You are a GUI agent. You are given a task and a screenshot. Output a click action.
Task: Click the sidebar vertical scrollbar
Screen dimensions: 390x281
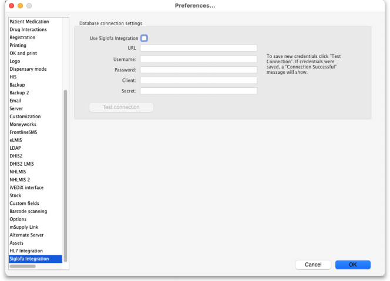click(x=65, y=176)
